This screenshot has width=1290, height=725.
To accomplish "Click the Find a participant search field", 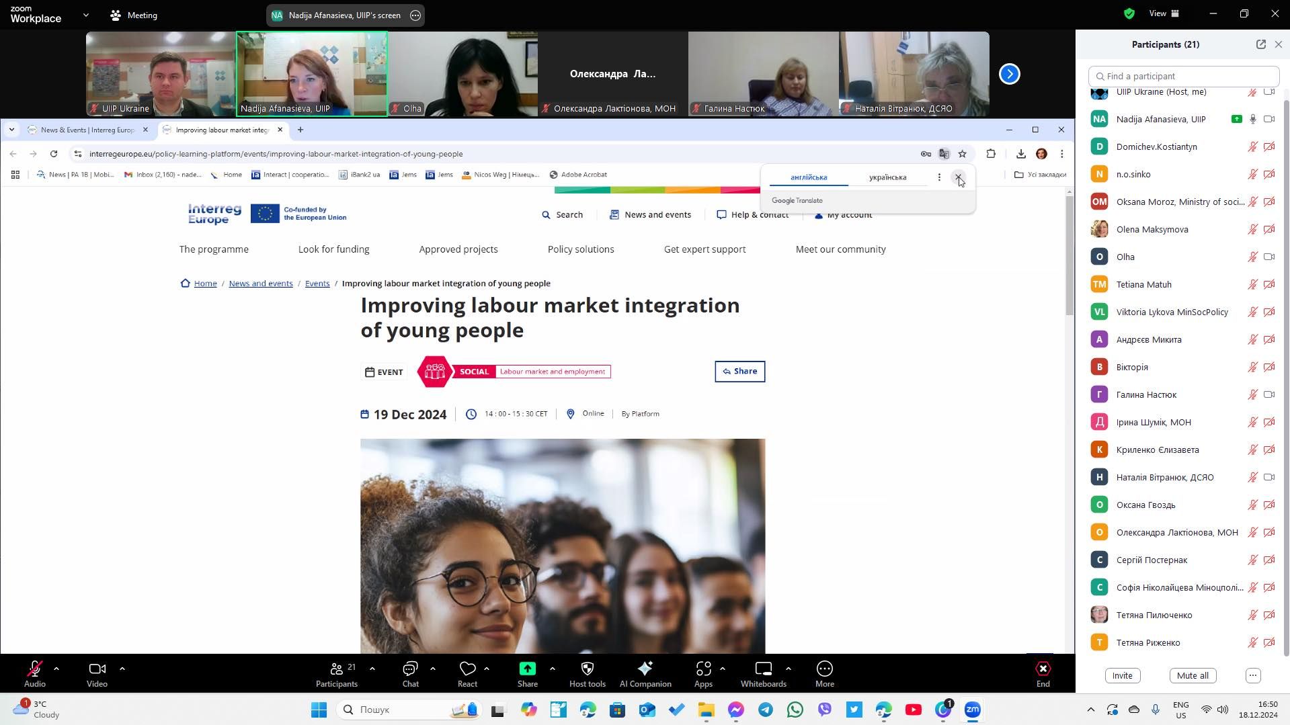I will 1183,77.
